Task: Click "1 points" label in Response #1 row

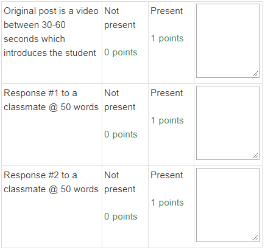Action: pyautogui.click(x=167, y=120)
